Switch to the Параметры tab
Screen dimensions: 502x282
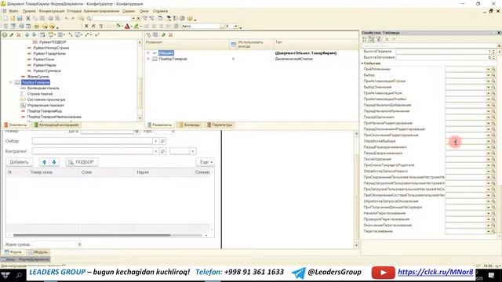(x=220, y=125)
